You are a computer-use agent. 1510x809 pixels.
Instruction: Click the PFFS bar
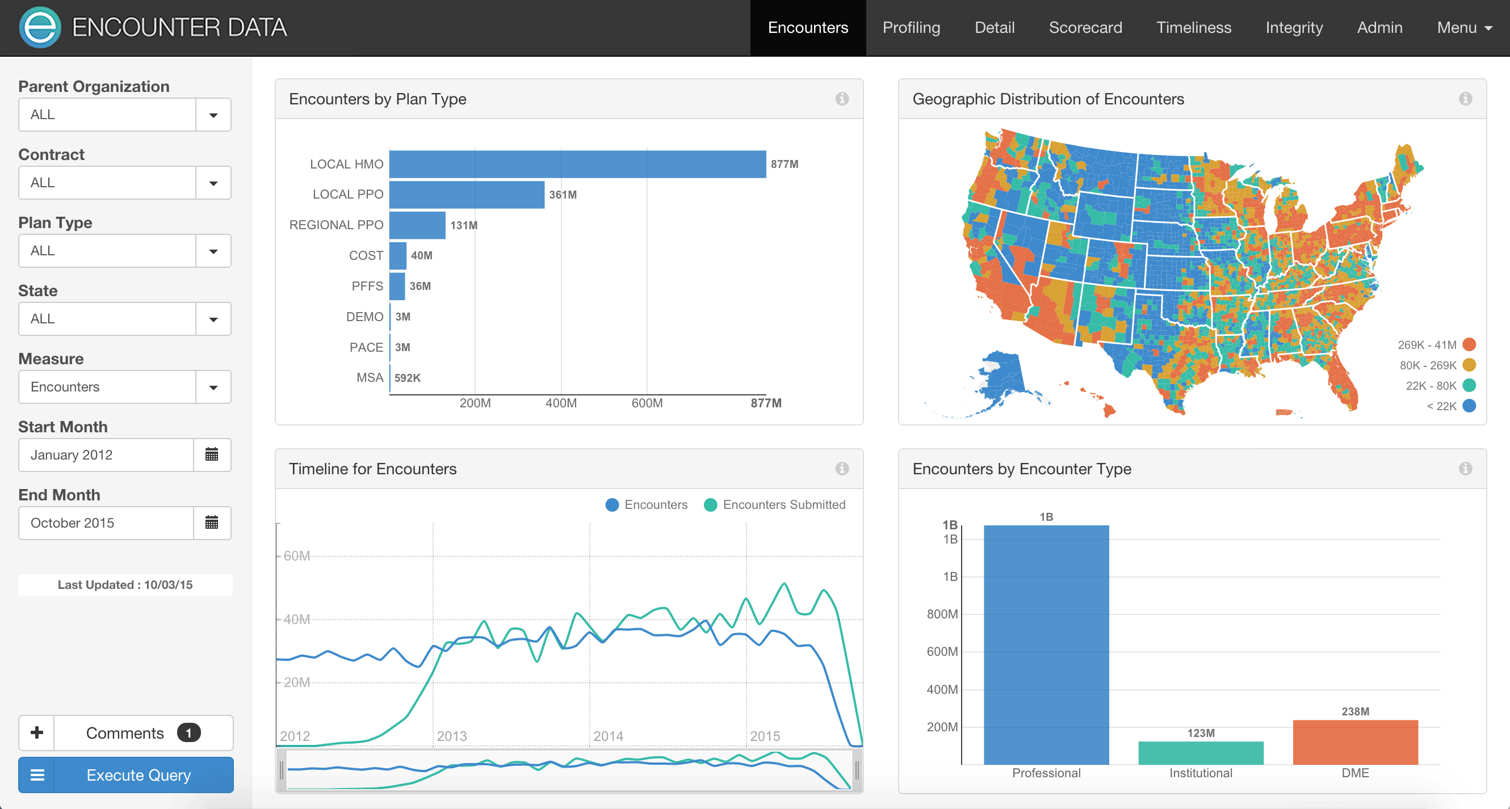point(397,286)
